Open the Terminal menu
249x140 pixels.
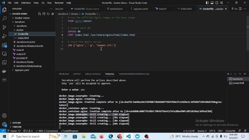59,3
